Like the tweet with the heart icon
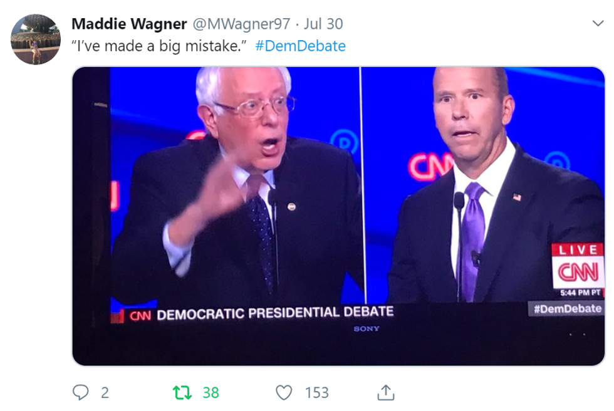 [283, 392]
